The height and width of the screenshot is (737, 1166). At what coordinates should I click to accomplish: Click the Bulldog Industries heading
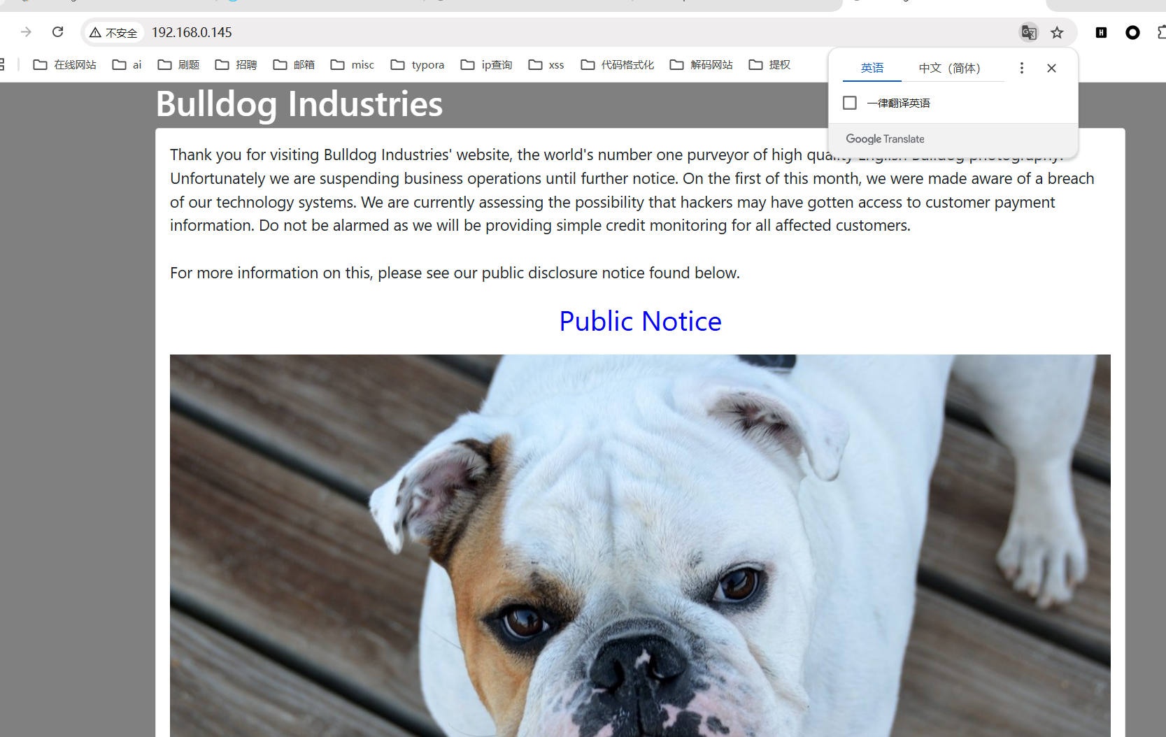click(299, 104)
